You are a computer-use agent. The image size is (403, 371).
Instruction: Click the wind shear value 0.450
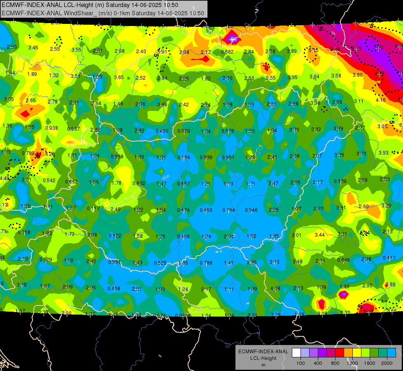206,210
